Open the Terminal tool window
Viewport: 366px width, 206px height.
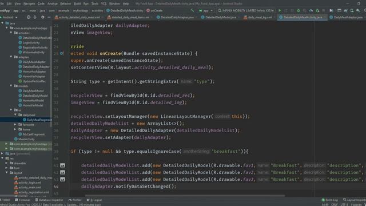click(22, 200)
